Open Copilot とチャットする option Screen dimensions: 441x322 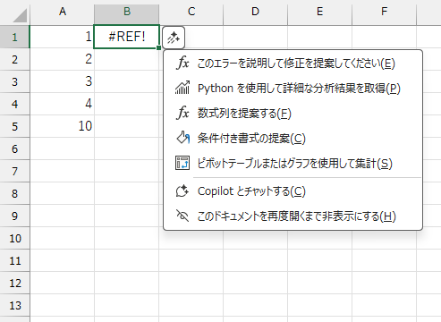(293, 191)
